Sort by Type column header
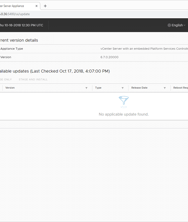This screenshot has height=222, width=188. point(98,88)
